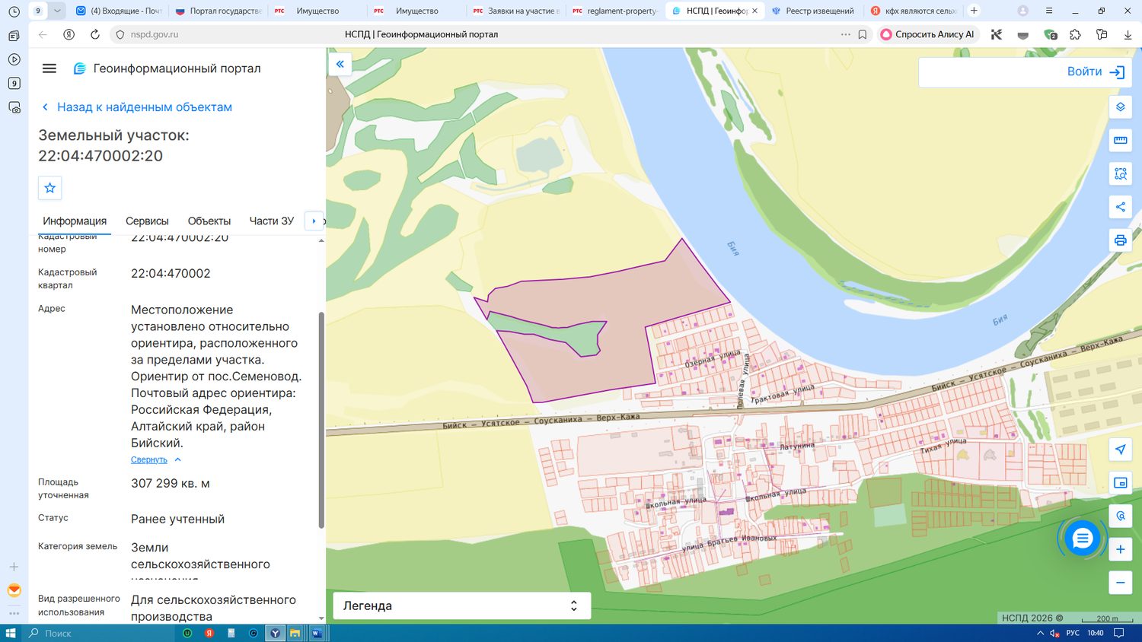The height and width of the screenshot is (642, 1142).
Task: Open the browser extensions puzzle icon
Action: click(1075, 34)
